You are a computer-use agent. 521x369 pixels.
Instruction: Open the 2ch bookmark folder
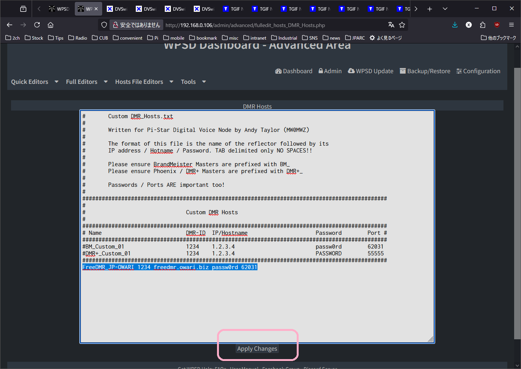pyautogui.click(x=13, y=38)
